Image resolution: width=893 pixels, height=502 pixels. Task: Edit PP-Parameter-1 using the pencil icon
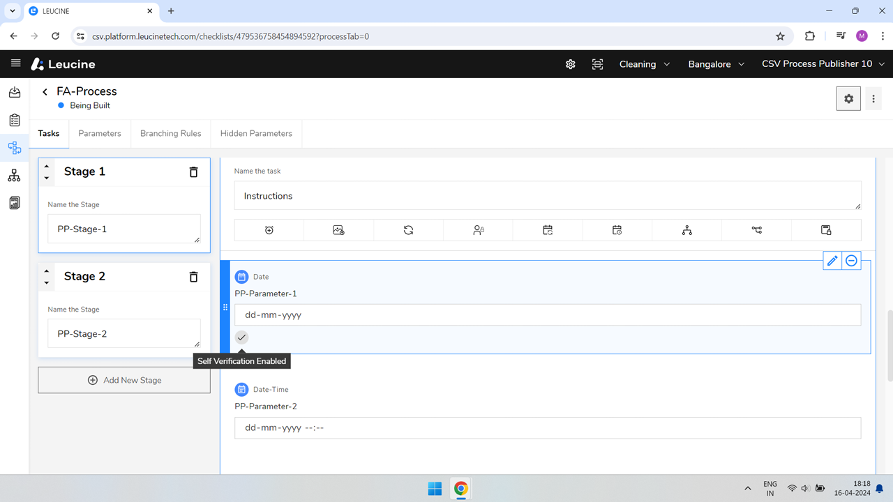832,261
